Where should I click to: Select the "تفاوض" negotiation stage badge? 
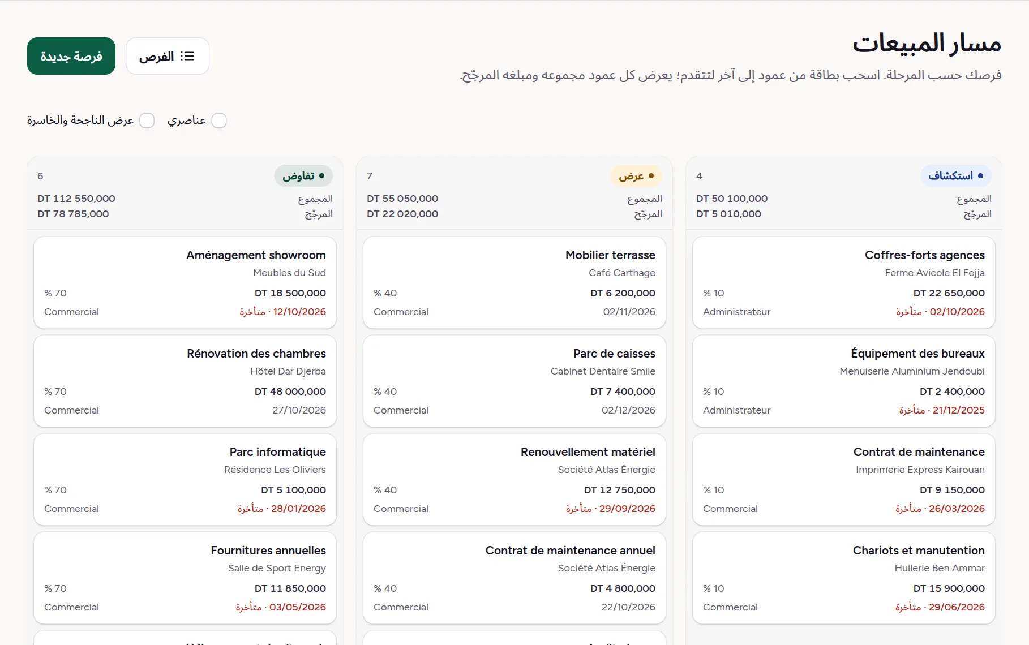(x=304, y=176)
